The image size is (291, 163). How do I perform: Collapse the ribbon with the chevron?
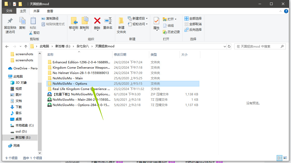281,11
